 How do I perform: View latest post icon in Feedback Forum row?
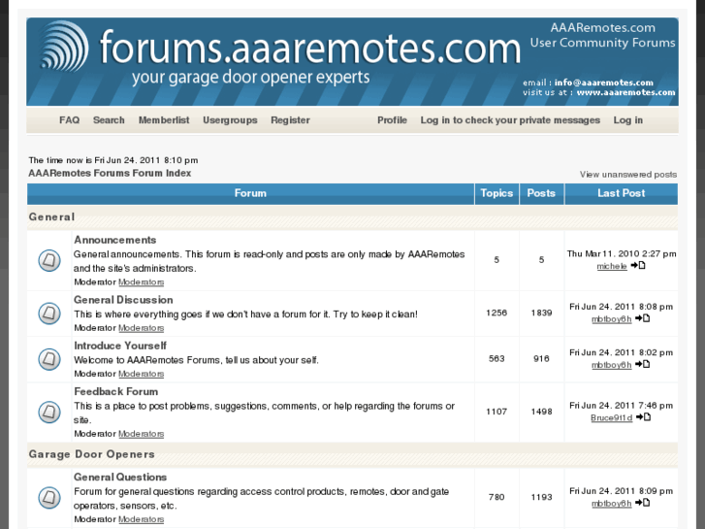pos(643,417)
